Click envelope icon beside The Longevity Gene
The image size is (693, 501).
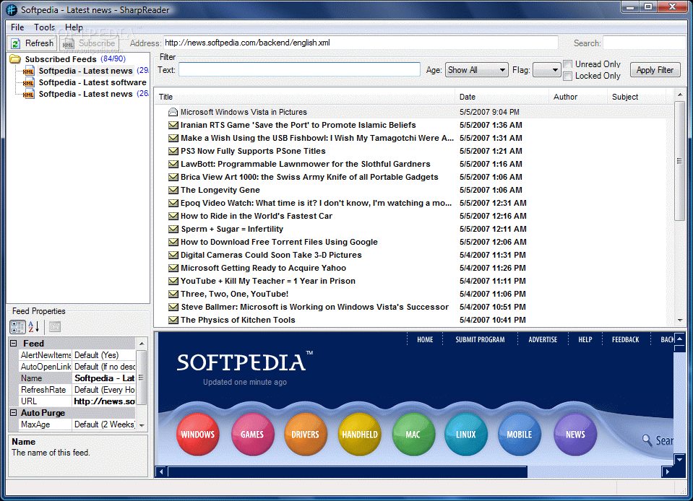tap(173, 191)
